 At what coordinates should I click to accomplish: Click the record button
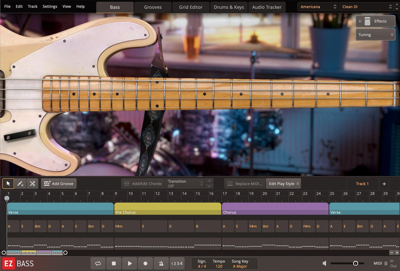[145, 263]
